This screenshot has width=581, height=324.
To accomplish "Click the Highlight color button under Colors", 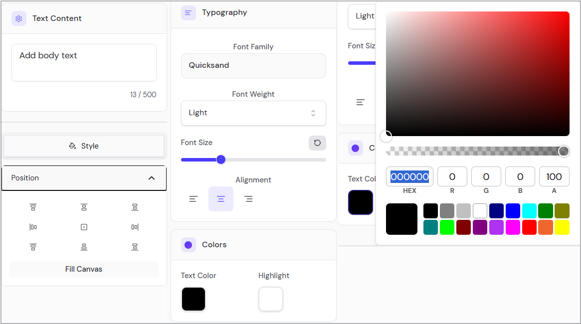I will click(x=270, y=299).
